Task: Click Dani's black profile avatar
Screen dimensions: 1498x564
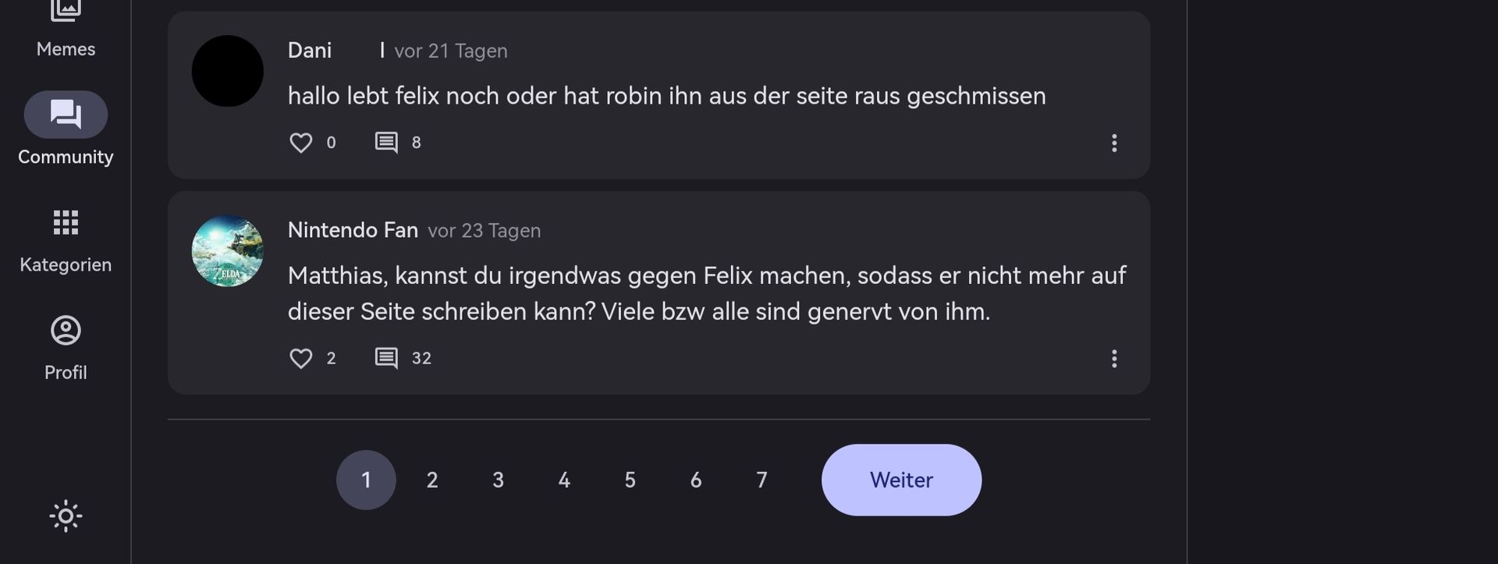Action: coord(227,71)
